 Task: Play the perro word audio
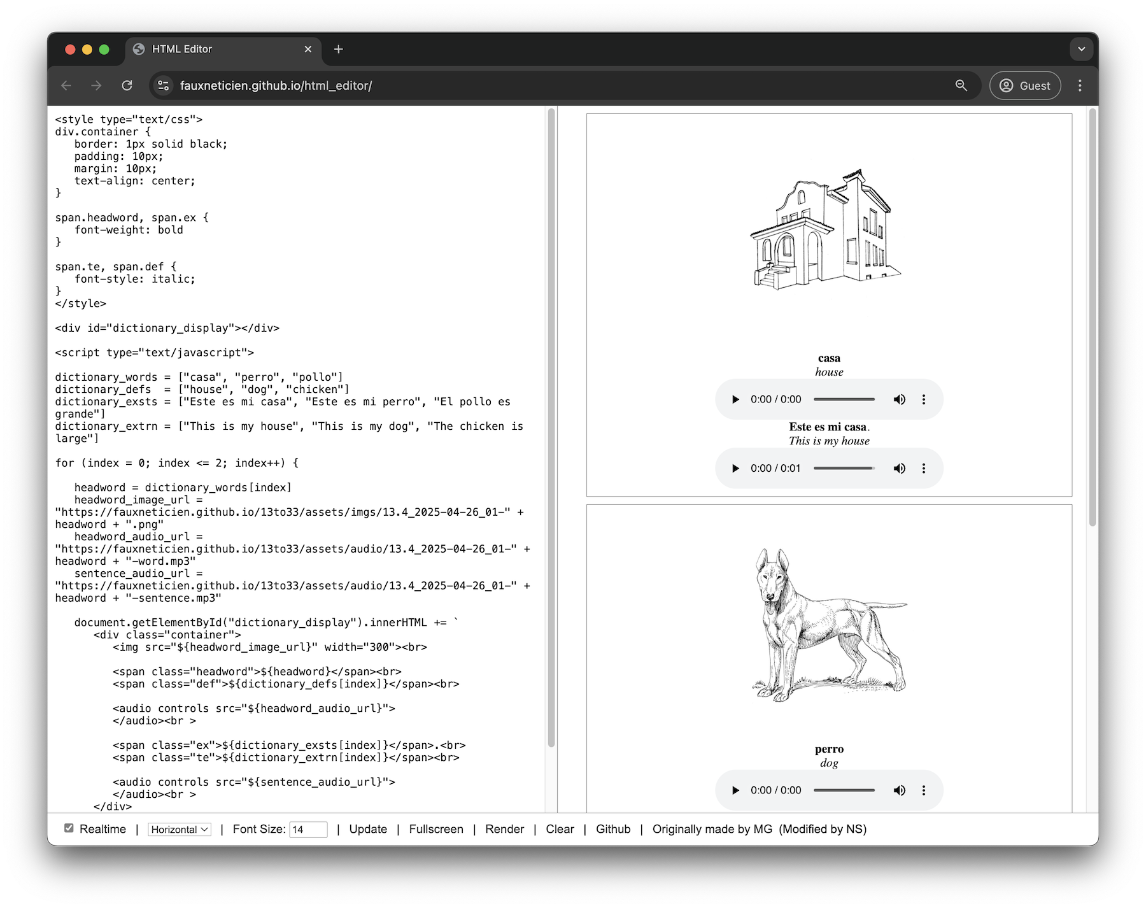point(735,790)
